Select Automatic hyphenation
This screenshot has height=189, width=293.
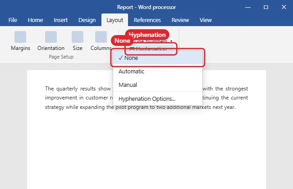(x=158, y=71)
